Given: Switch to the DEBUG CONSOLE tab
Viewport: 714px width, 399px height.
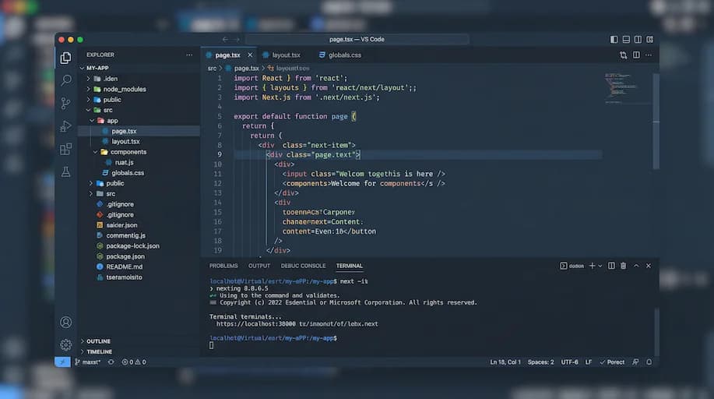Looking at the screenshot, I should (303, 266).
